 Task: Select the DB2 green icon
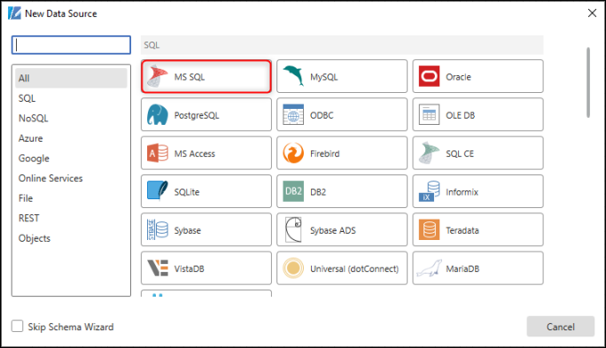[x=293, y=191]
